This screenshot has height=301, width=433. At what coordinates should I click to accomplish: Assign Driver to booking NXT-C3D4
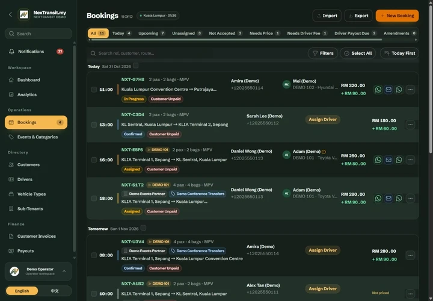pos(322,119)
